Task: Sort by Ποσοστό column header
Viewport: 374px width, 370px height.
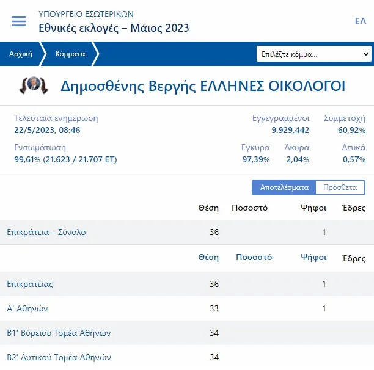Action: click(254, 257)
